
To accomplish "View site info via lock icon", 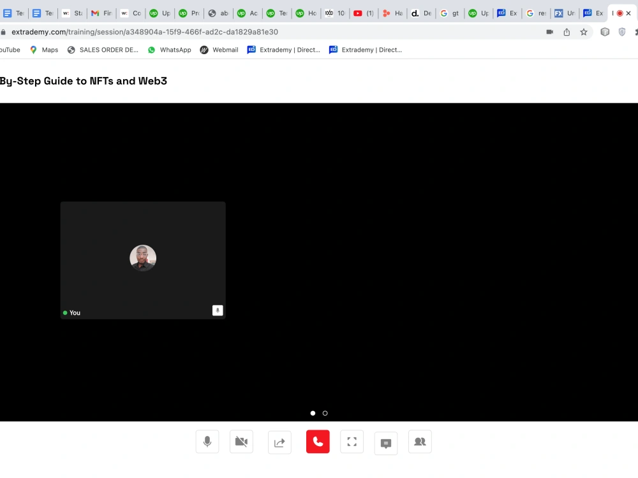I will pos(3,32).
